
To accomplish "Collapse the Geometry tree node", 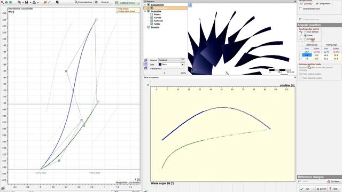I will pos(145,11).
